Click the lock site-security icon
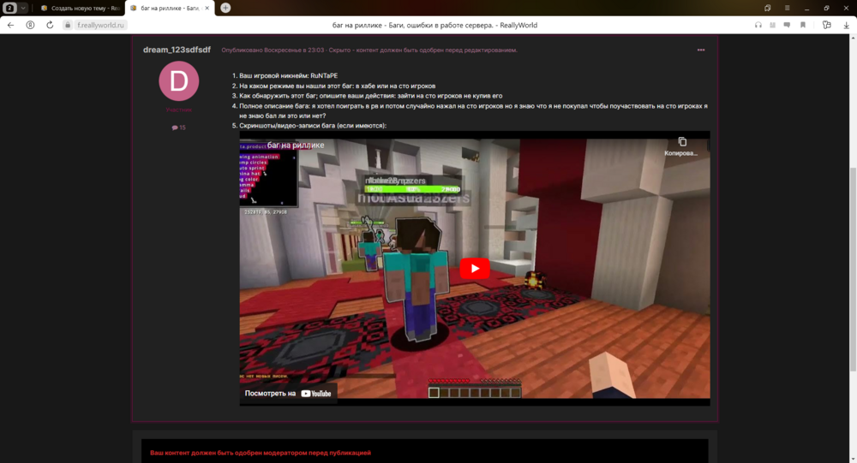 [68, 25]
